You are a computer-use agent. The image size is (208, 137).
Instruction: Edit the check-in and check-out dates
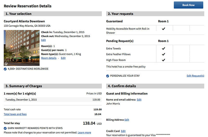click(x=43, y=40)
